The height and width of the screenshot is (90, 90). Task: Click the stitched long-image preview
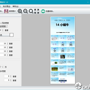pos(63,50)
